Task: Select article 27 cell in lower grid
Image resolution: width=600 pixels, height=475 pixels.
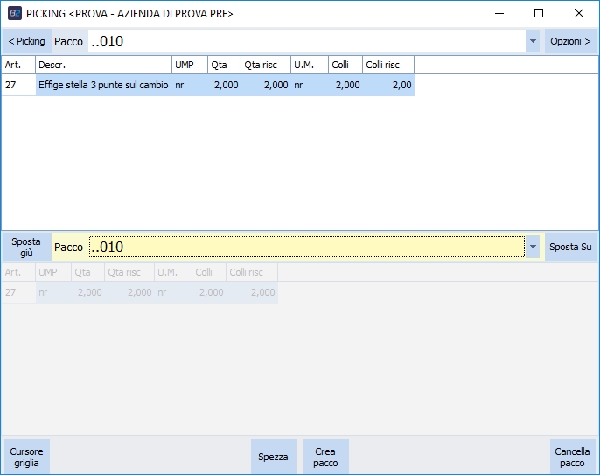Action: point(18,292)
